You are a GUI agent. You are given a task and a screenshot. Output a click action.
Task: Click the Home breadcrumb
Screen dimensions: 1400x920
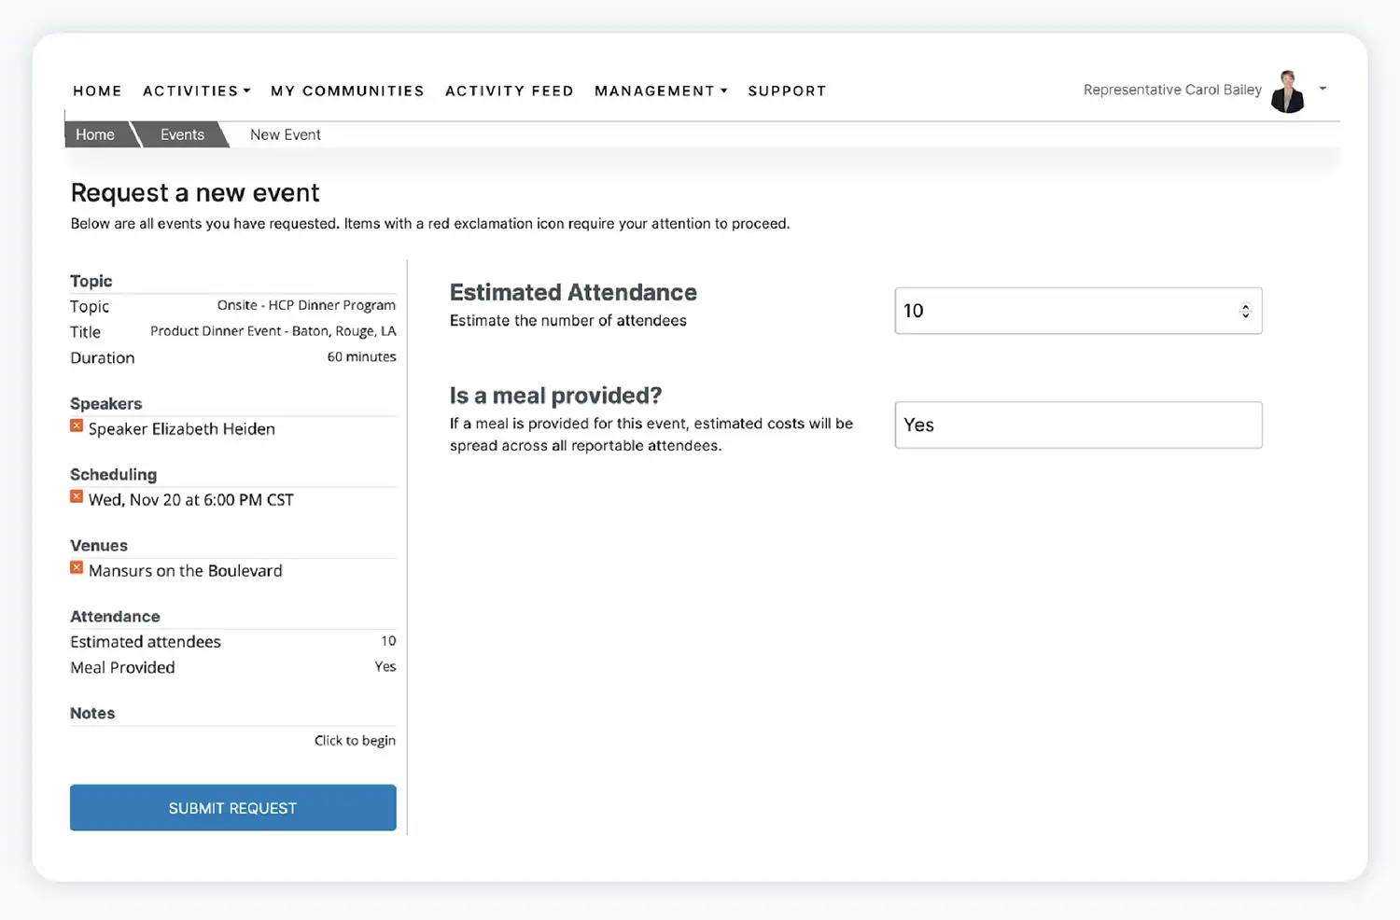click(x=95, y=134)
